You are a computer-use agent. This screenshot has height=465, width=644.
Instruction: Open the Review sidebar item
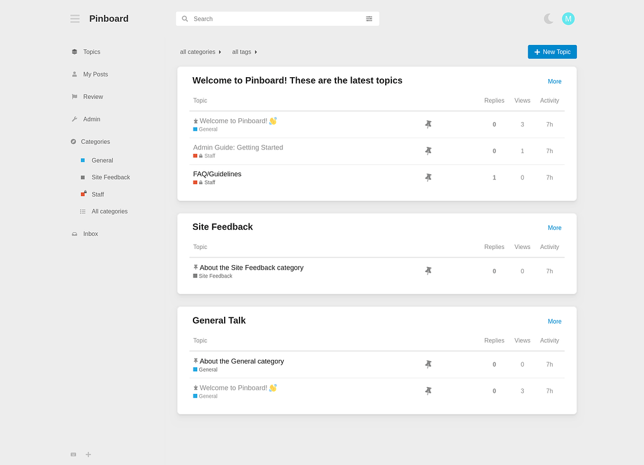click(93, 96)
